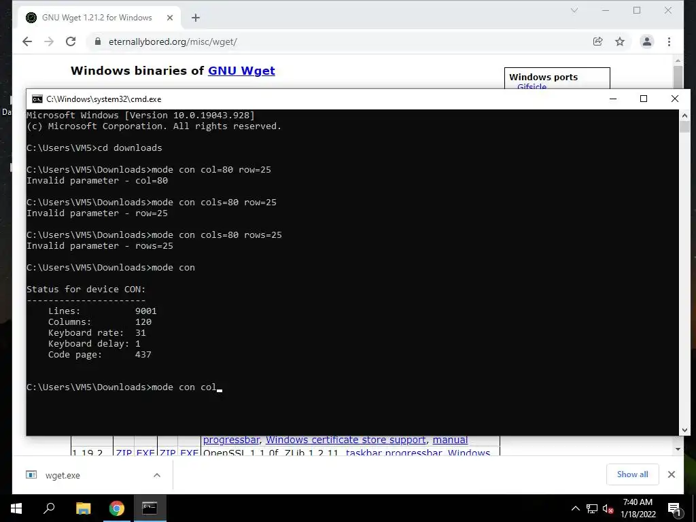
Task: Bookmark this page with the star
Action: point(620,41)
